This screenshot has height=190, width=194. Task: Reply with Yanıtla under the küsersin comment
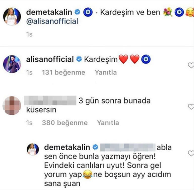click(x=108, y=123)
